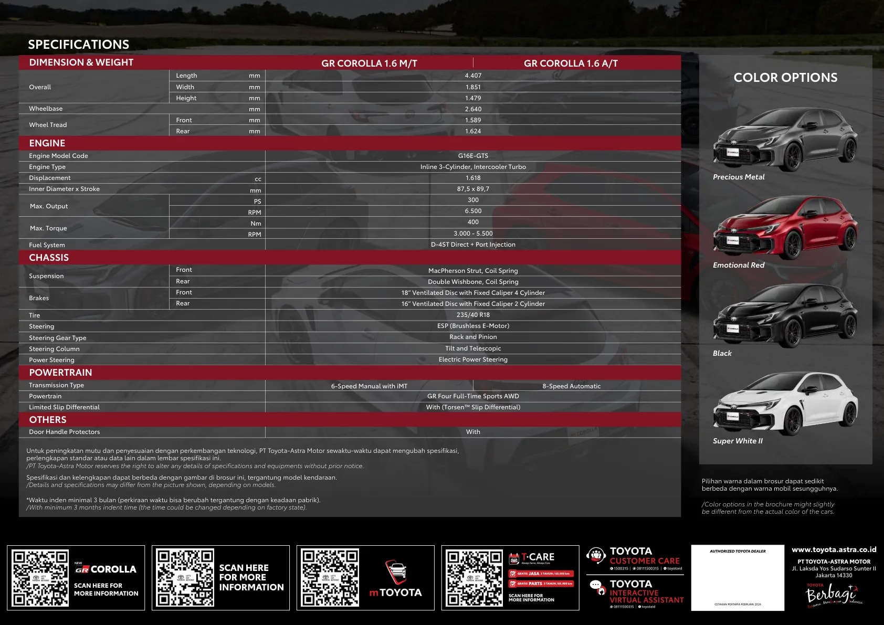
Task: Click the COLOR OPTIONS heading
Action: click(785, 78)
